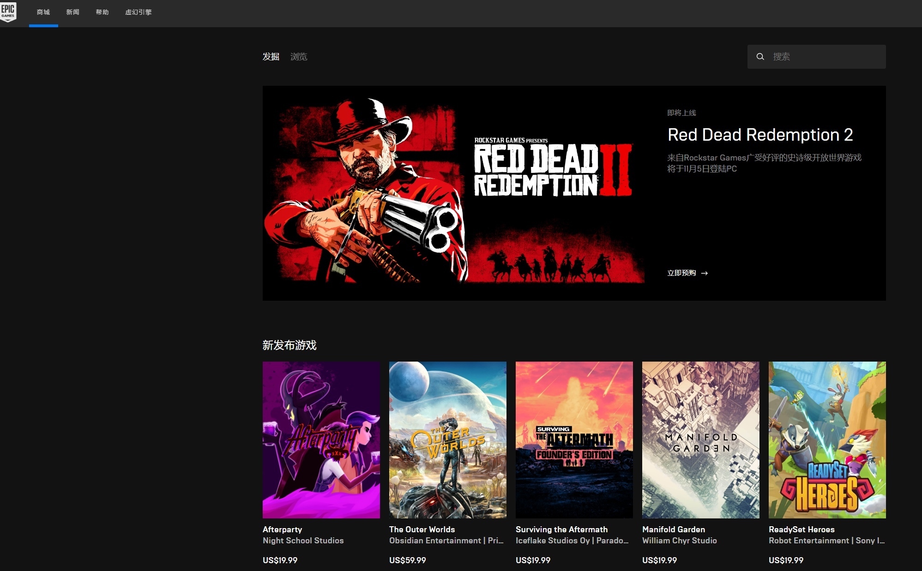Click the Manifold Garden title text
Image resolution: width=922 pixels, height=571 pixels.
[674, 529]
